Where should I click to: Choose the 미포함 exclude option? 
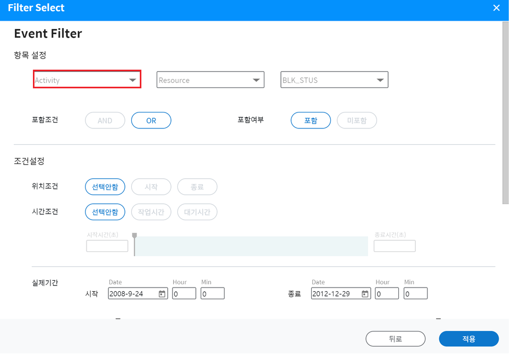357,120
